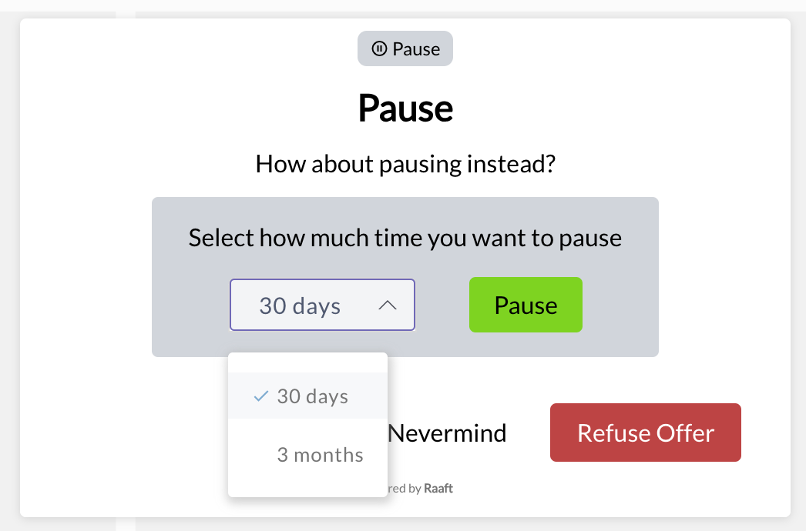Click the pause circle icon in the badge

(379, 48)
